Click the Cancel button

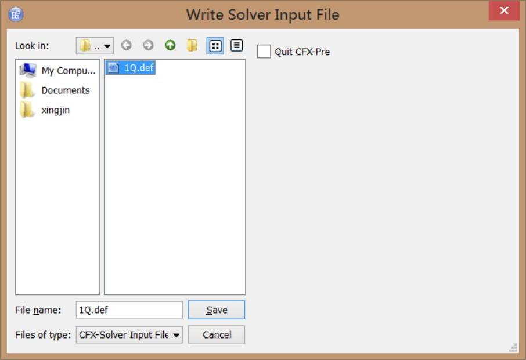pos(217,335)
